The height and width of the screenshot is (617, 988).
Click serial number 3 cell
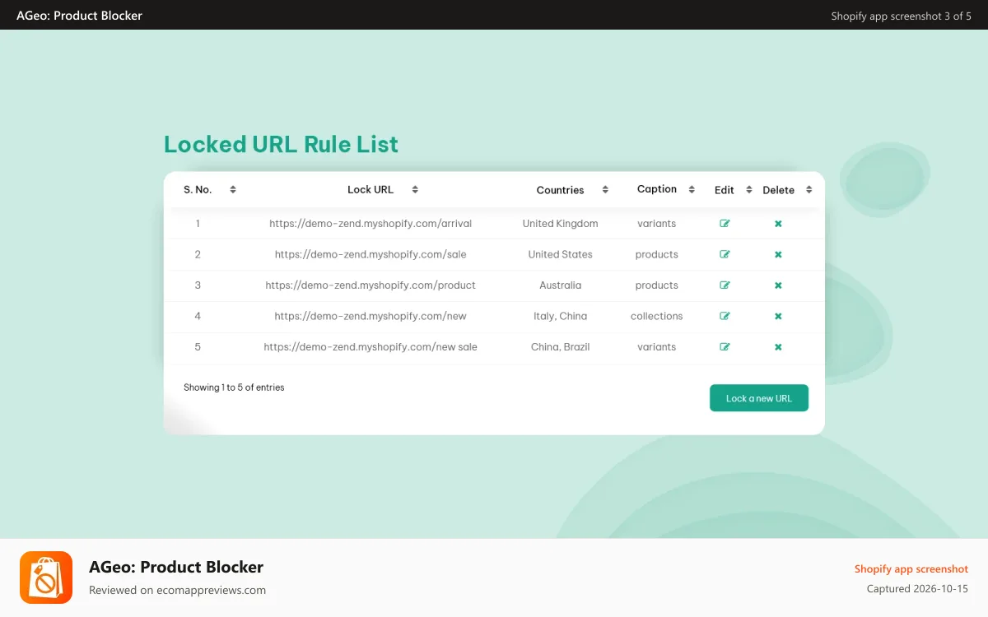click(198, 285)
